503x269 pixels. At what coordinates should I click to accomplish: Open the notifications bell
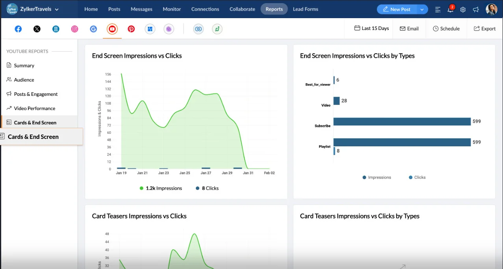pyautogui.click(x=450, y=9)
